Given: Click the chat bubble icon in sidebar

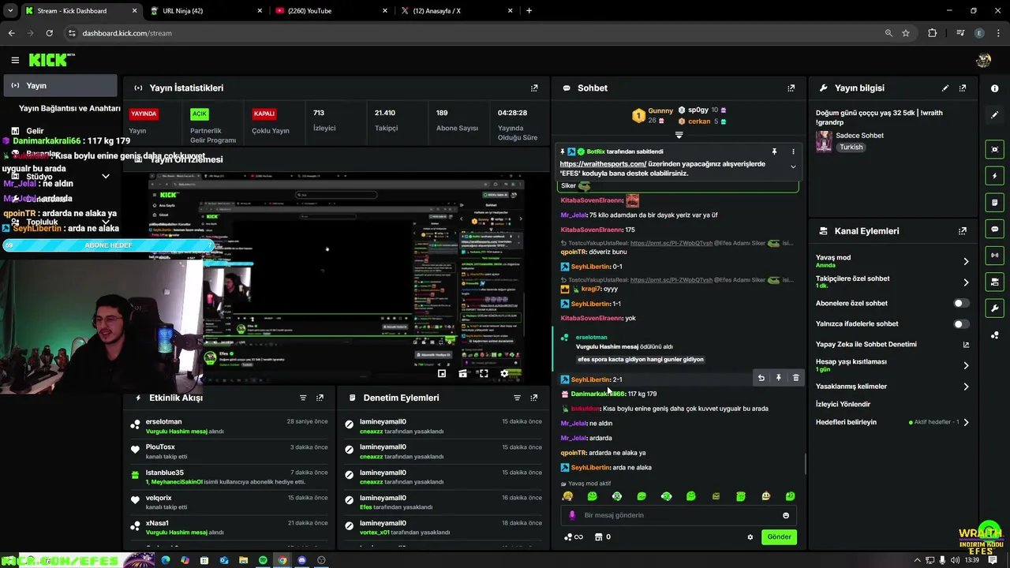Looking at the screenshot, I should coord(995,229).
